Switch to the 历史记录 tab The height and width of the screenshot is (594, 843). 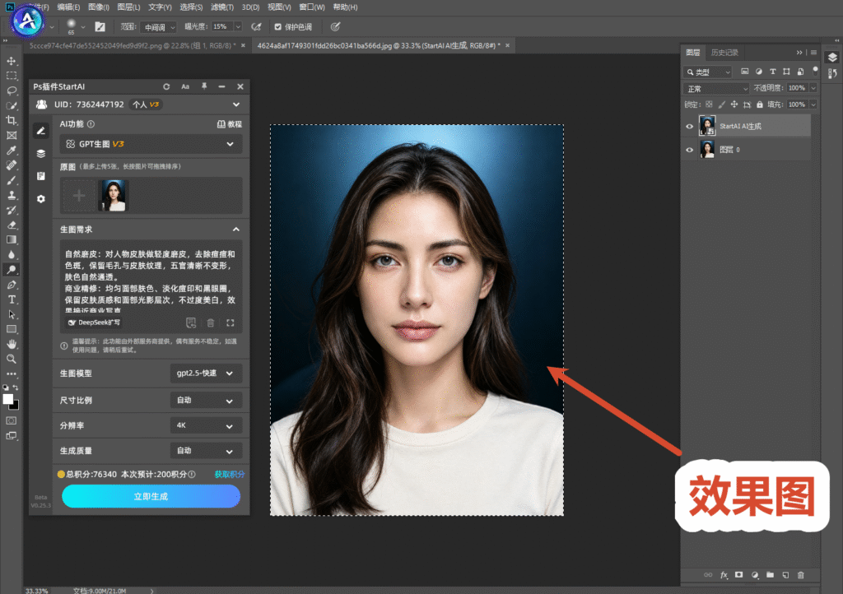point(724,52)
